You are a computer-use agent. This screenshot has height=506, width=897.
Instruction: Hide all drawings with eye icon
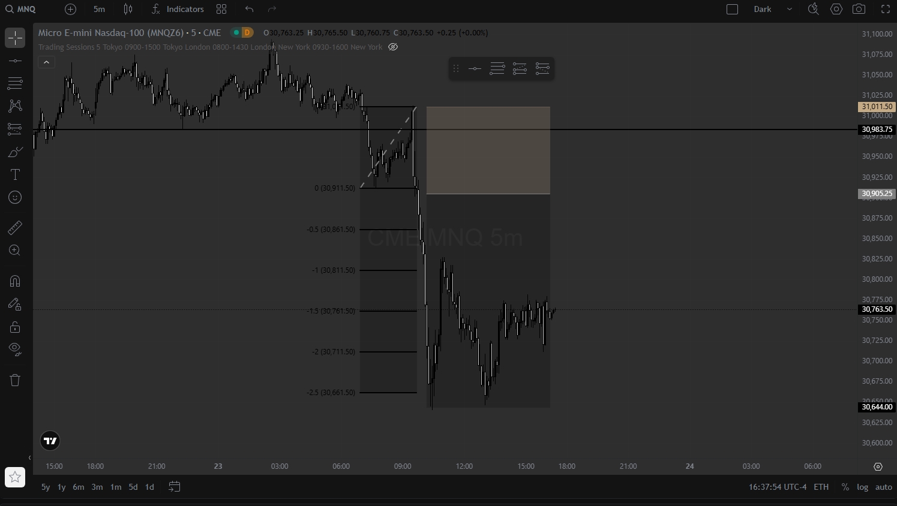pos(15,350)
